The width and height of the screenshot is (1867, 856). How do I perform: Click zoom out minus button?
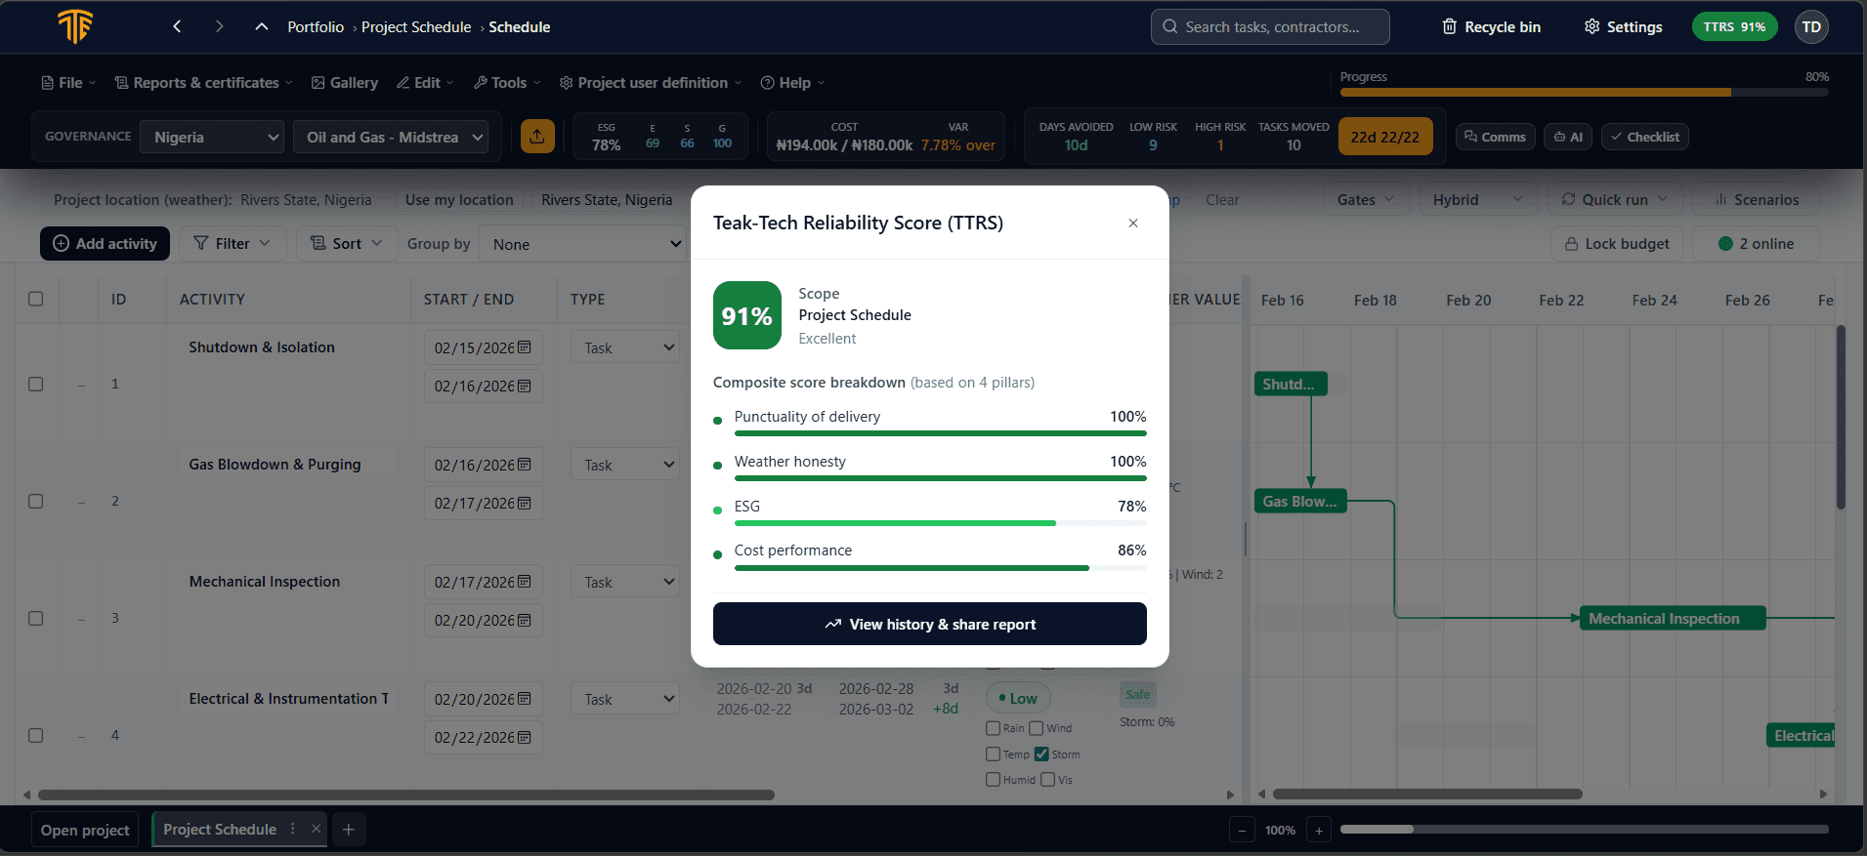(1242, 831)
